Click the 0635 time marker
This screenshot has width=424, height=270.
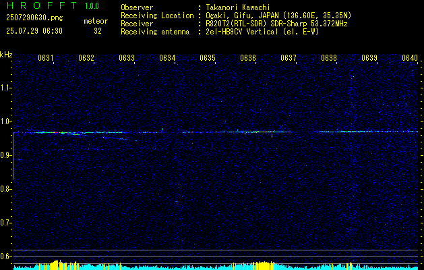(208, 58)
